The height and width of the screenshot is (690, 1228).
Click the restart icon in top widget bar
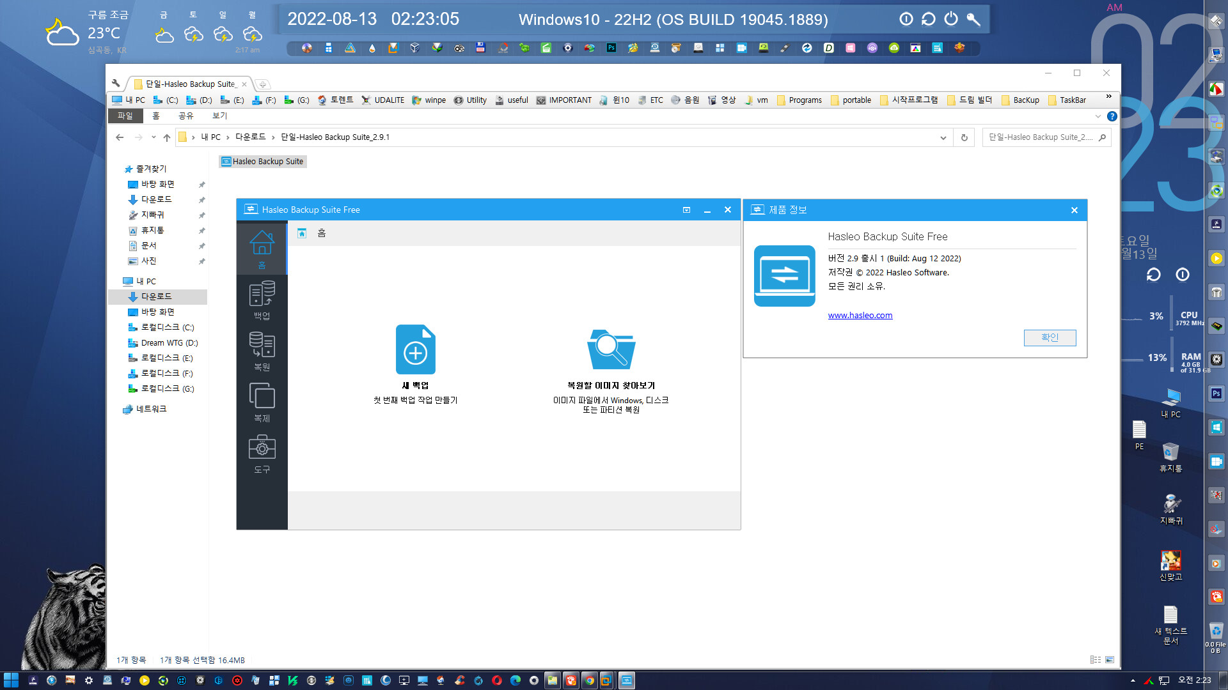[x=929, y=19]
